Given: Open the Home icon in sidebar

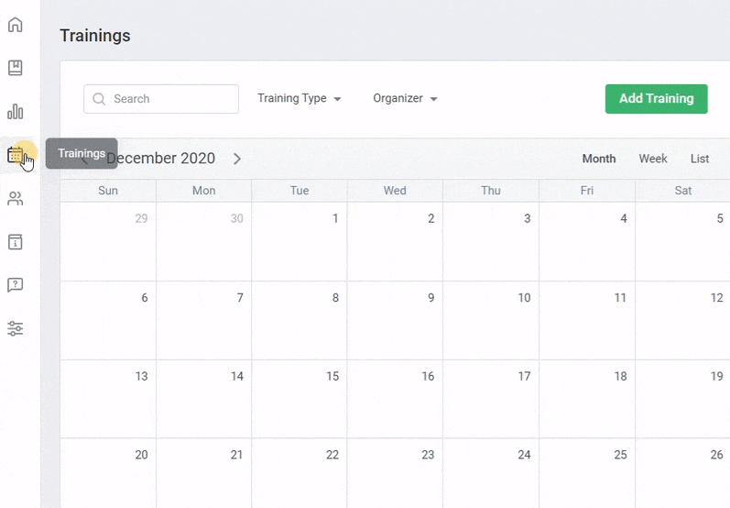Looking at the screenshot, I should (15, 25).
